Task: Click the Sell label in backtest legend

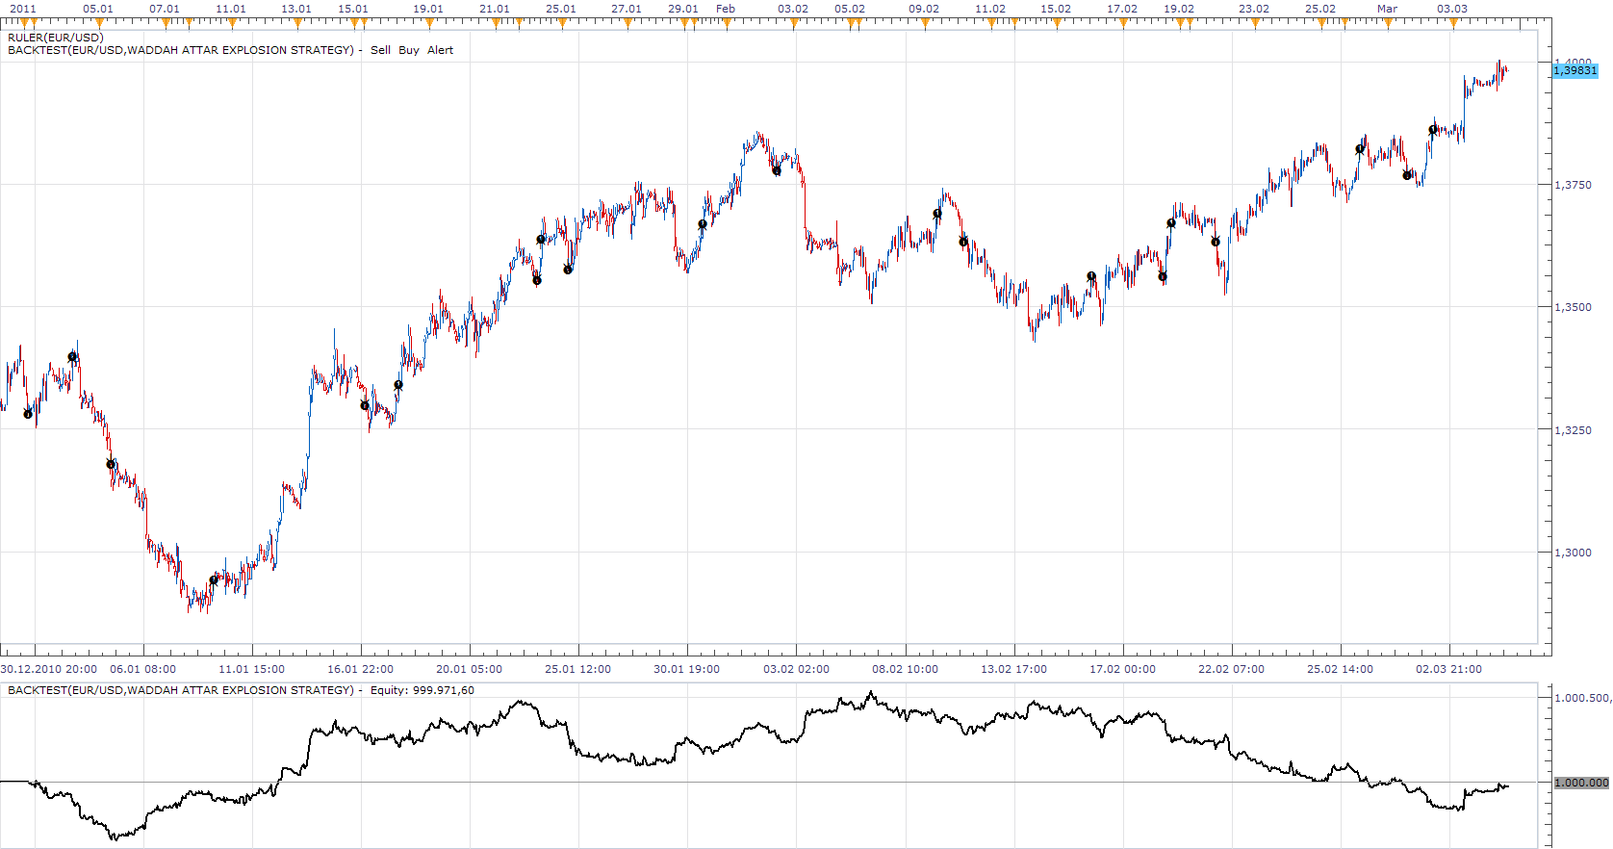Action: click(x=380, y=50)
